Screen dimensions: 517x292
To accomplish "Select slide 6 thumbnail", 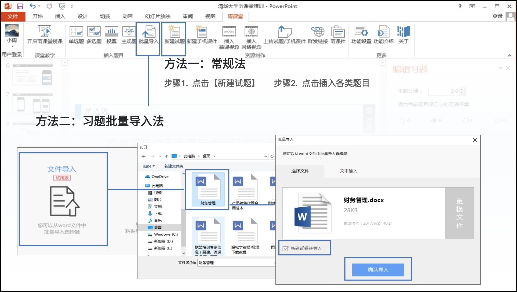I will click(x=33, y=75).
